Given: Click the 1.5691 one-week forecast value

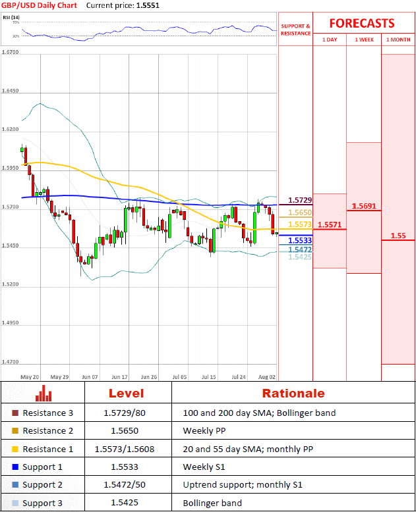Looking at the screenshot, I should coord(364,206).
